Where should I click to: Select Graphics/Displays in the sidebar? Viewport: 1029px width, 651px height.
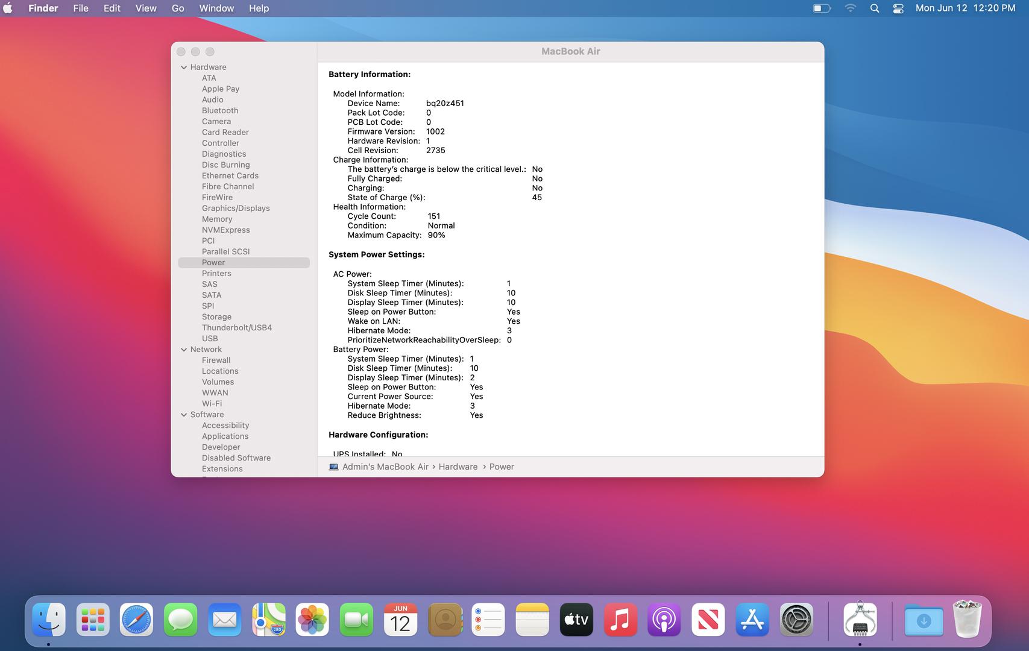(236, 209)
